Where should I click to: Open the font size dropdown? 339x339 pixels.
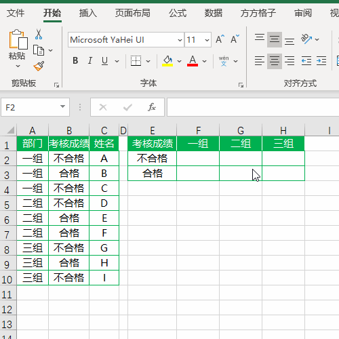[207, 40]
